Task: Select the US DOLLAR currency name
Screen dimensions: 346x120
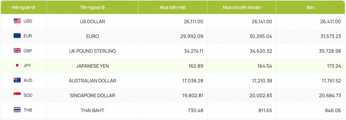Action: pos(92,22)
